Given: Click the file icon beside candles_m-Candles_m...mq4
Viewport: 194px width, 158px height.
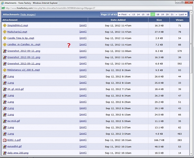Looking at the screenshot, I should 5,44.
